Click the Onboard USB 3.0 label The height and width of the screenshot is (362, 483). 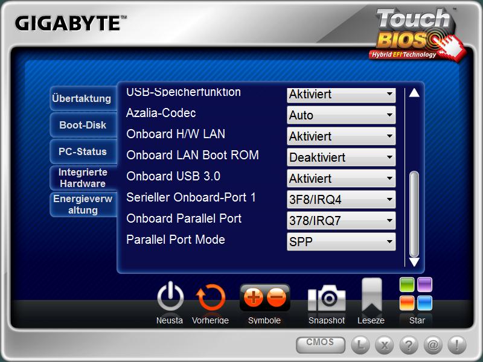click(x=173, y=176)
